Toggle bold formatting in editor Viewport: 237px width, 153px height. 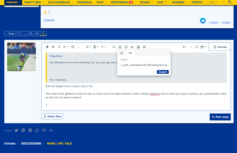[53, 47]
